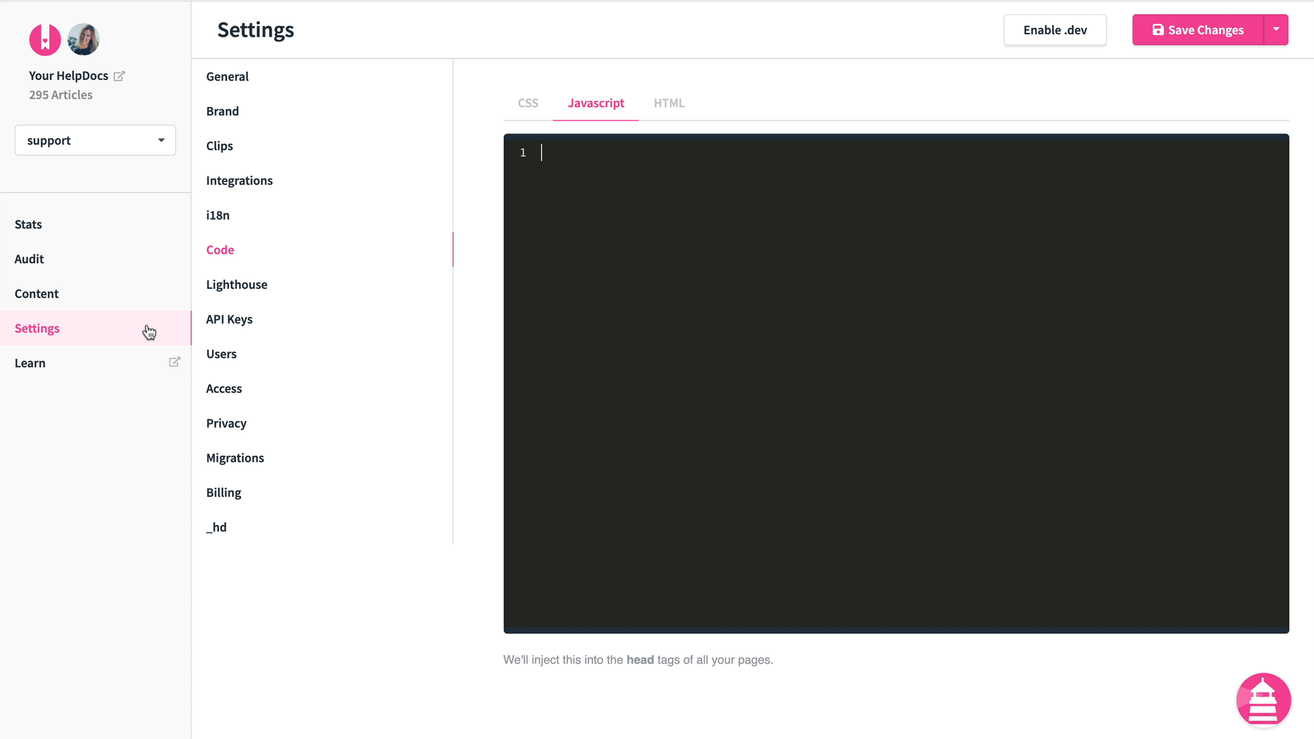Open Billing settings
The height and width of the screenshot is (739, 1314).
click(x=322, y=493)
